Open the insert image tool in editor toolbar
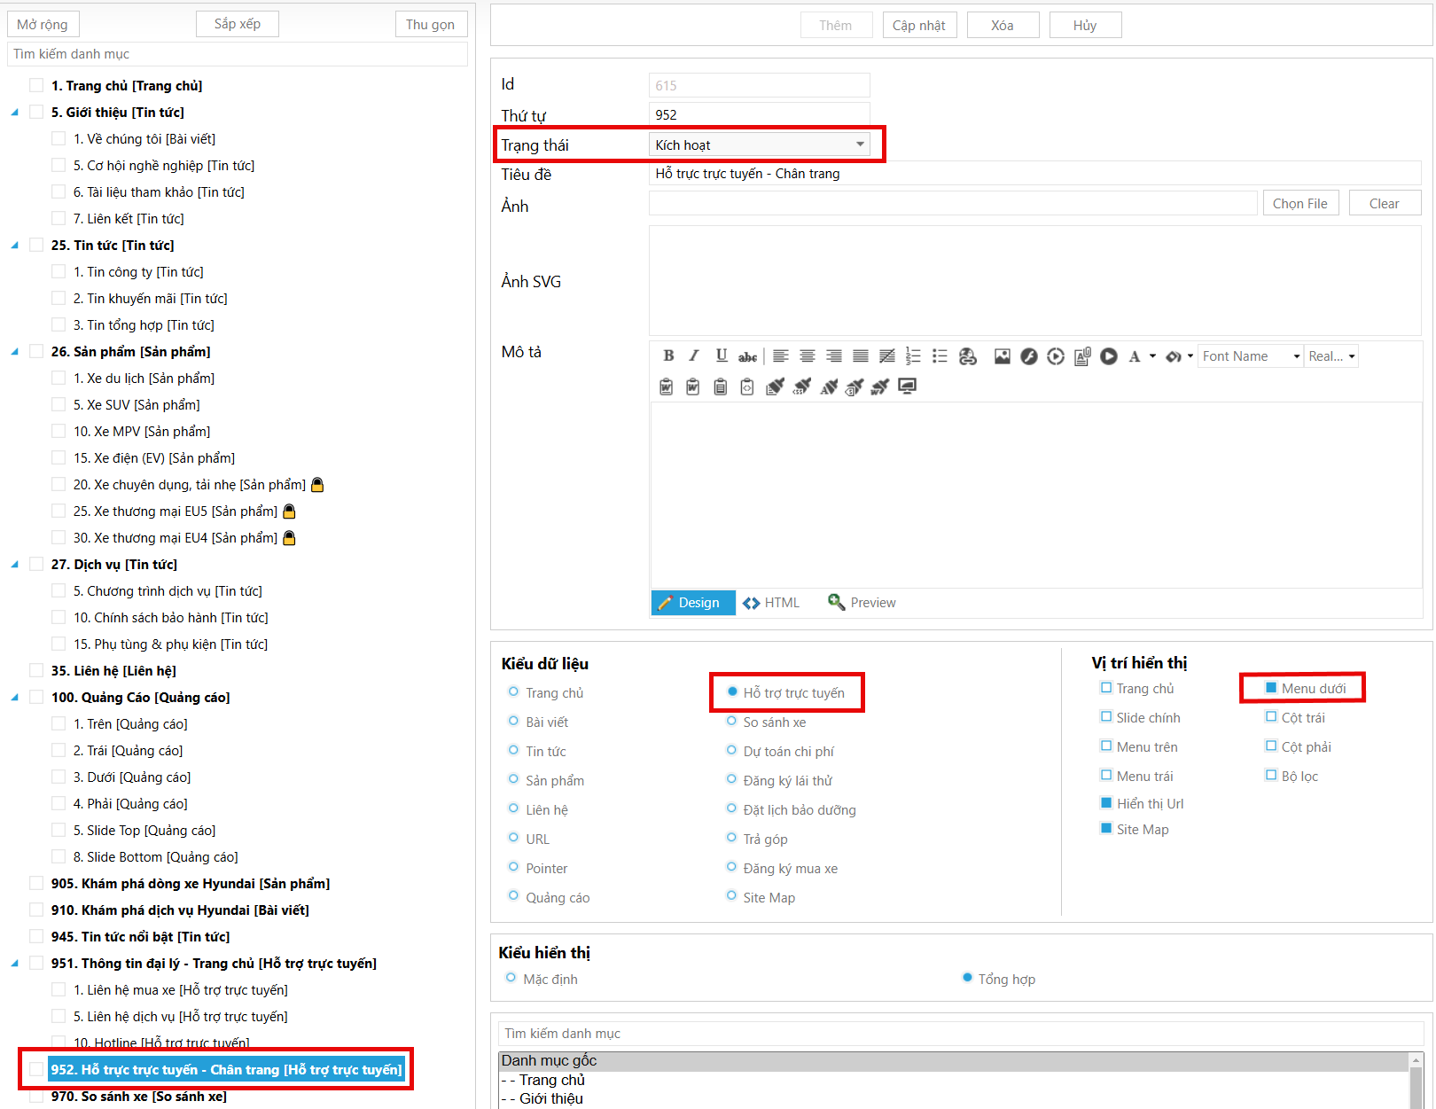1436x1109 pixels. [x=1002, y=356]
